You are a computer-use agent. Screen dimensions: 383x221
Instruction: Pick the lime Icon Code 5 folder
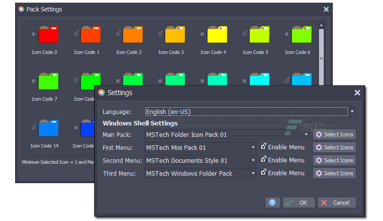pos(259,34)
